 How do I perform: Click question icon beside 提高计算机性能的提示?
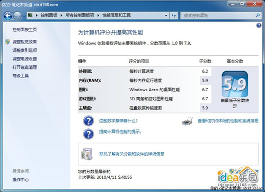click(89, 134)
